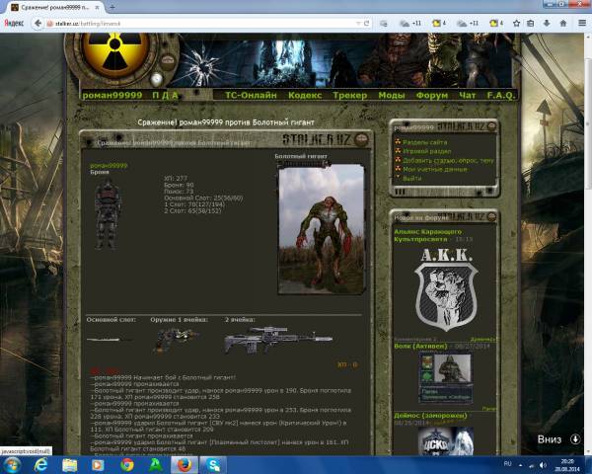Open the Разделы сайта link
The height and width of the screenshot is (474, 592).
click(x=424, y=142)
